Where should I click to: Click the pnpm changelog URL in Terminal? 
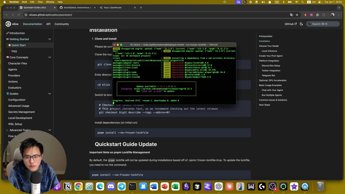point(163,89)
